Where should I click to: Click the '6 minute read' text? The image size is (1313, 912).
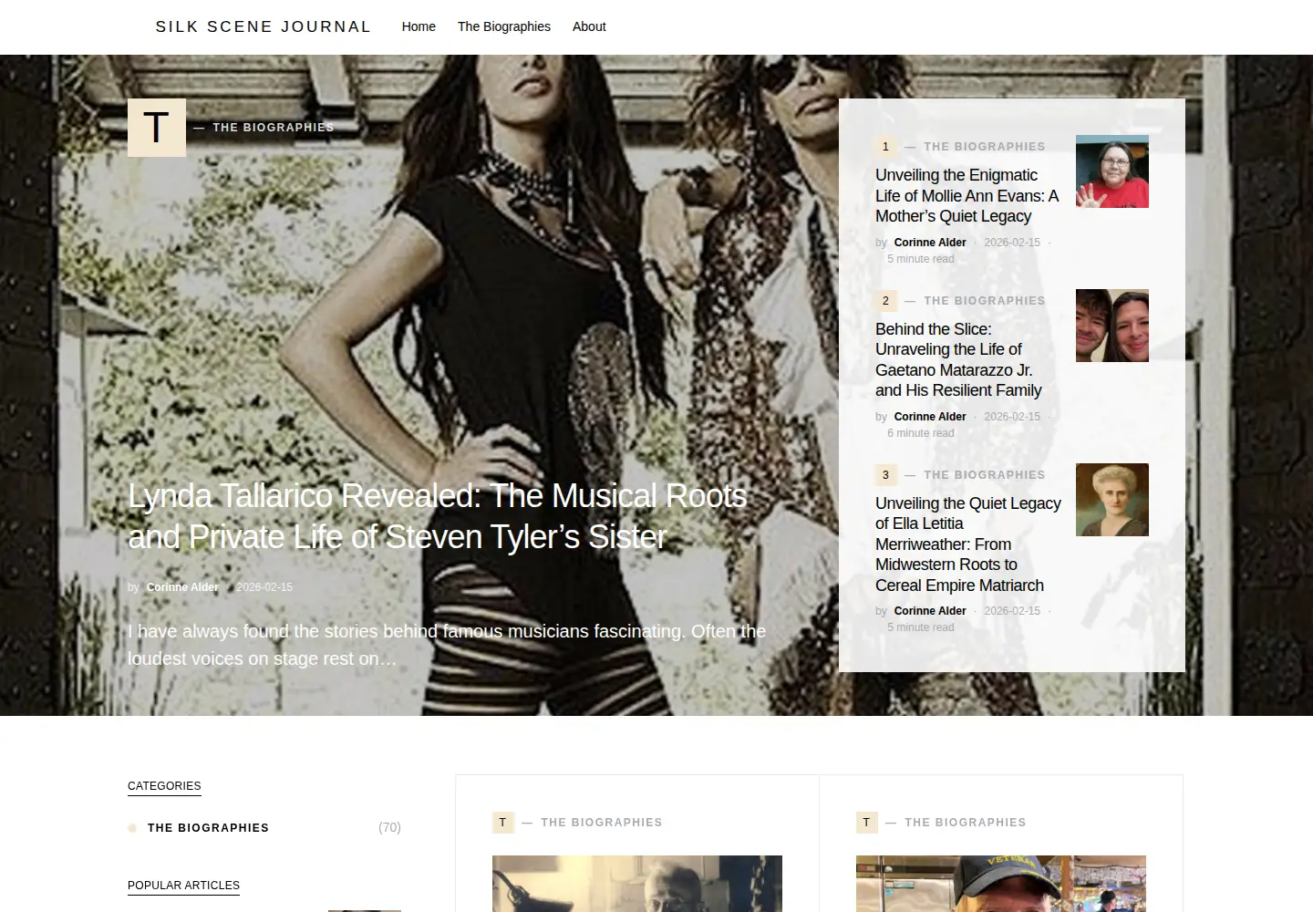click(921, 433)
